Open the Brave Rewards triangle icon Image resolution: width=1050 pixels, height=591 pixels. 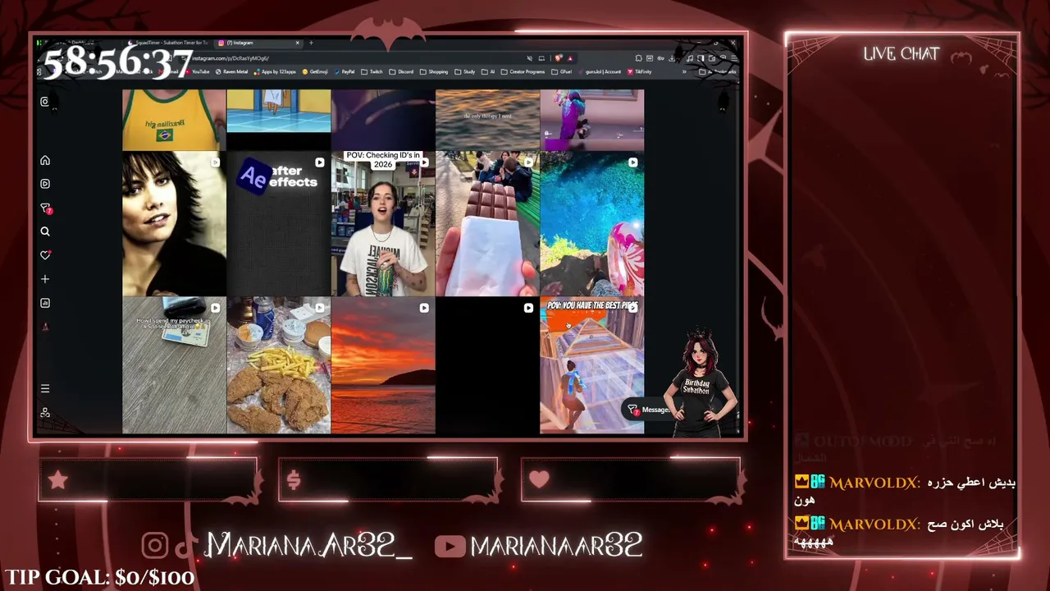[569, 58]
